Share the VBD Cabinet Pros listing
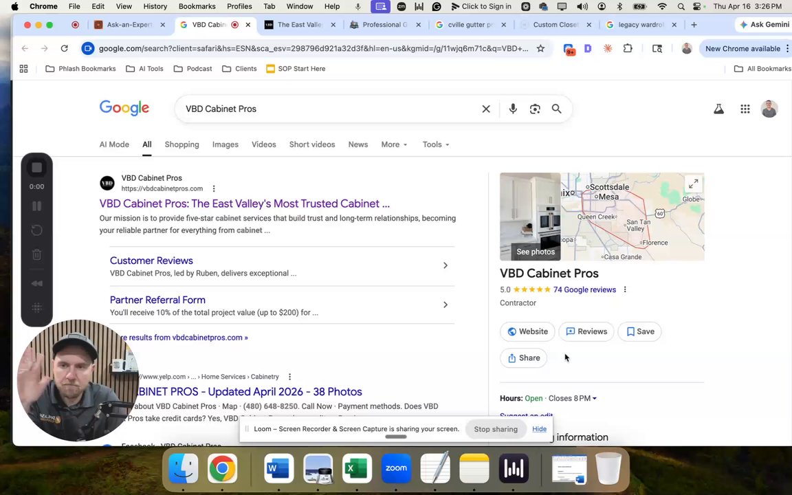This screenshot has width=792, height=495. [x=524, y=358]
